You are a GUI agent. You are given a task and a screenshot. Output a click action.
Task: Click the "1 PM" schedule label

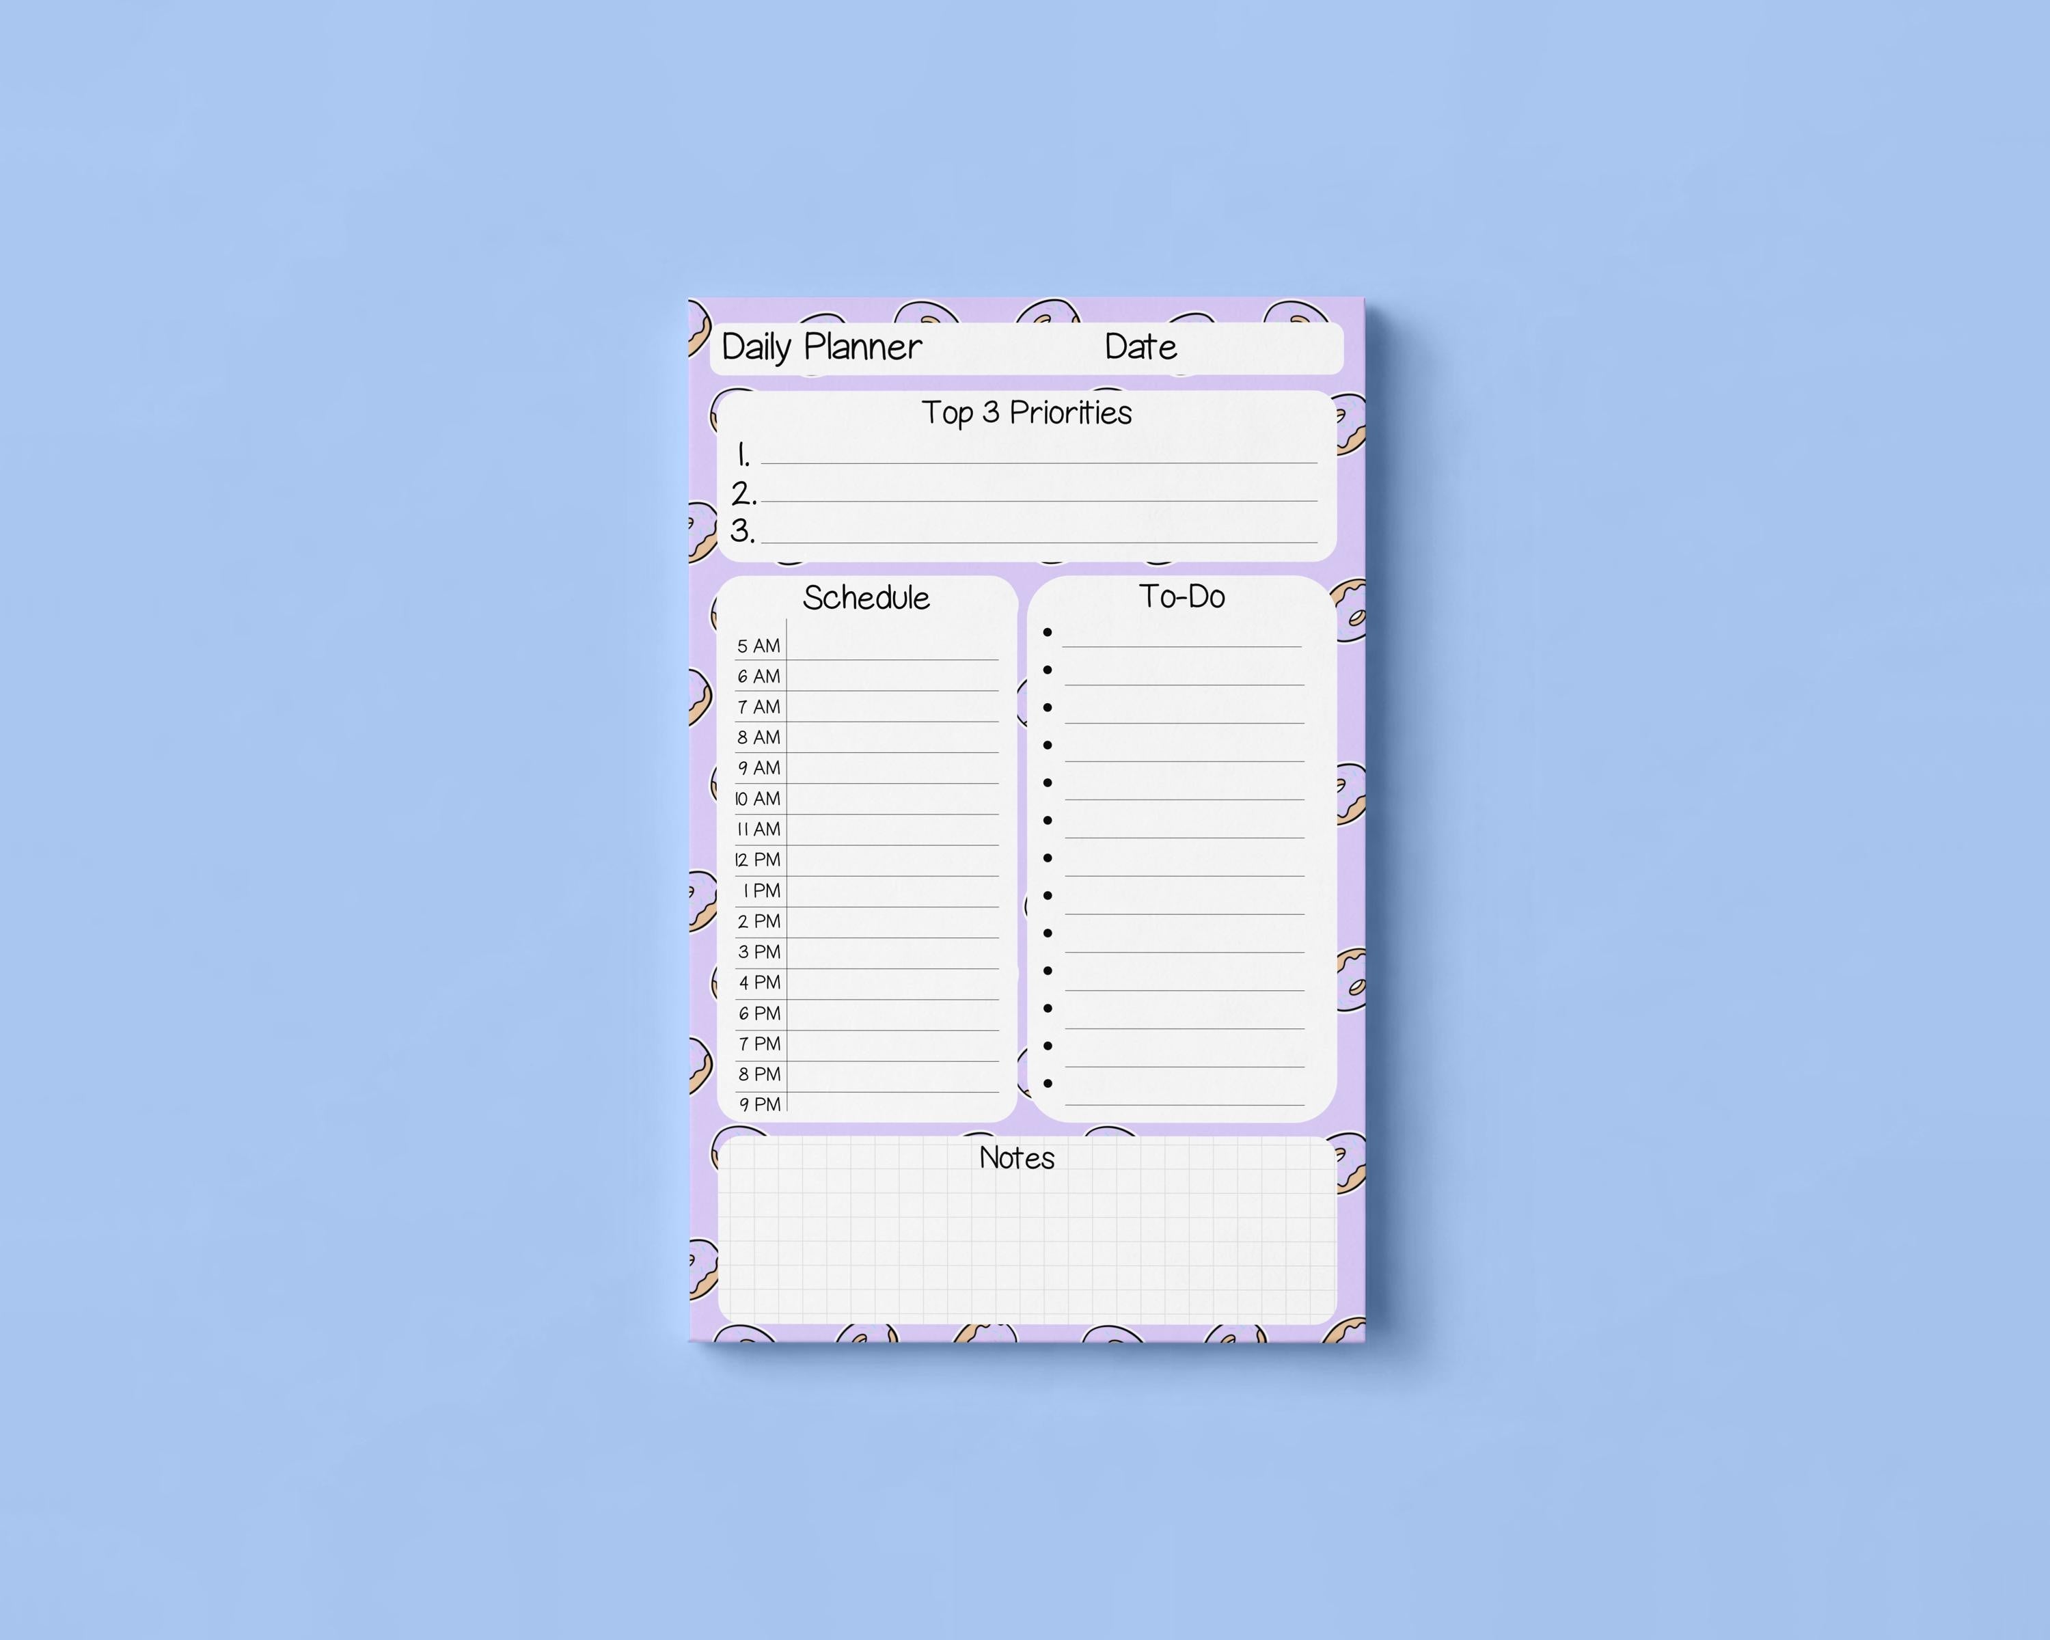coord(762,891)
